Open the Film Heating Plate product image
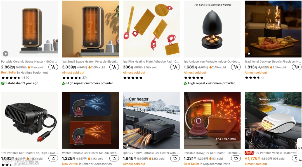 [151, 29]
